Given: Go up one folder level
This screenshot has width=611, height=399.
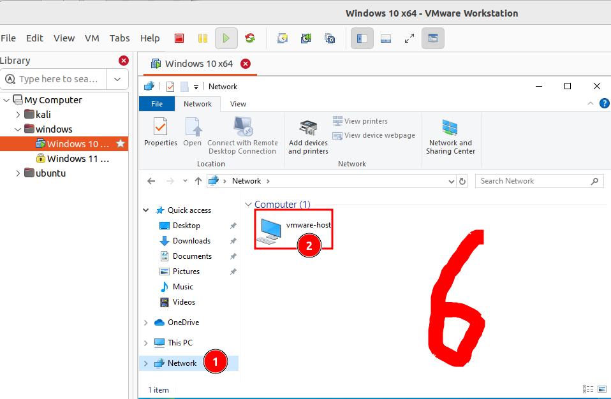Looking at the screenshot, I should pyautogui.click(x=198, y=181).
